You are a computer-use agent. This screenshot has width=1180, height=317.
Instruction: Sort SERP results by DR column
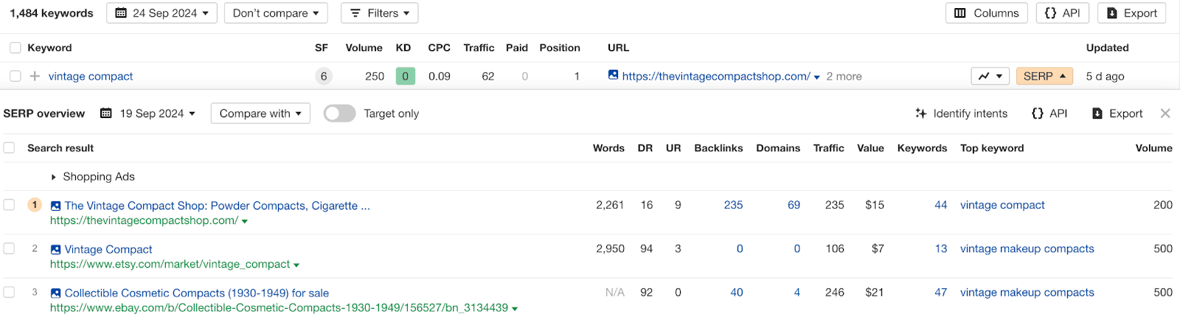645,148
